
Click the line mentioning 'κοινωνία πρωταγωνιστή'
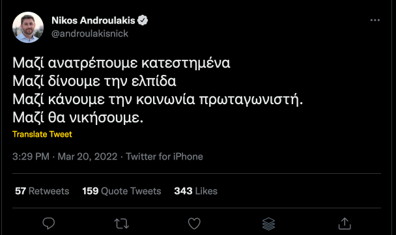pyautogui.click(x=158, y=100)
